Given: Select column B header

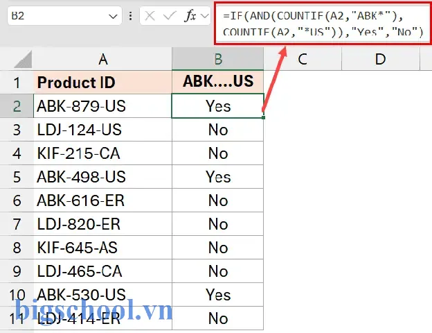Looking at the screenshot, I should click(x=218, y=59).
